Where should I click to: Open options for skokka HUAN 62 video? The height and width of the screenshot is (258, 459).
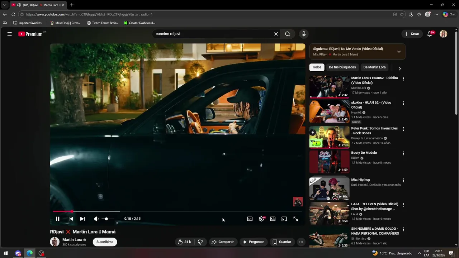403,103
